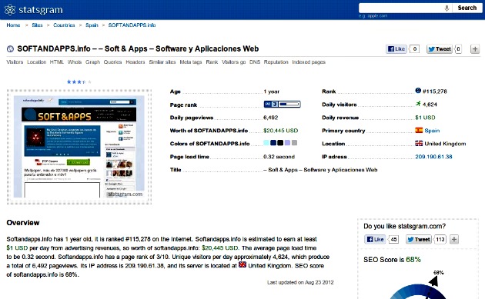Click the 'Do you like statsgram.com?' text

pos(405,226)
